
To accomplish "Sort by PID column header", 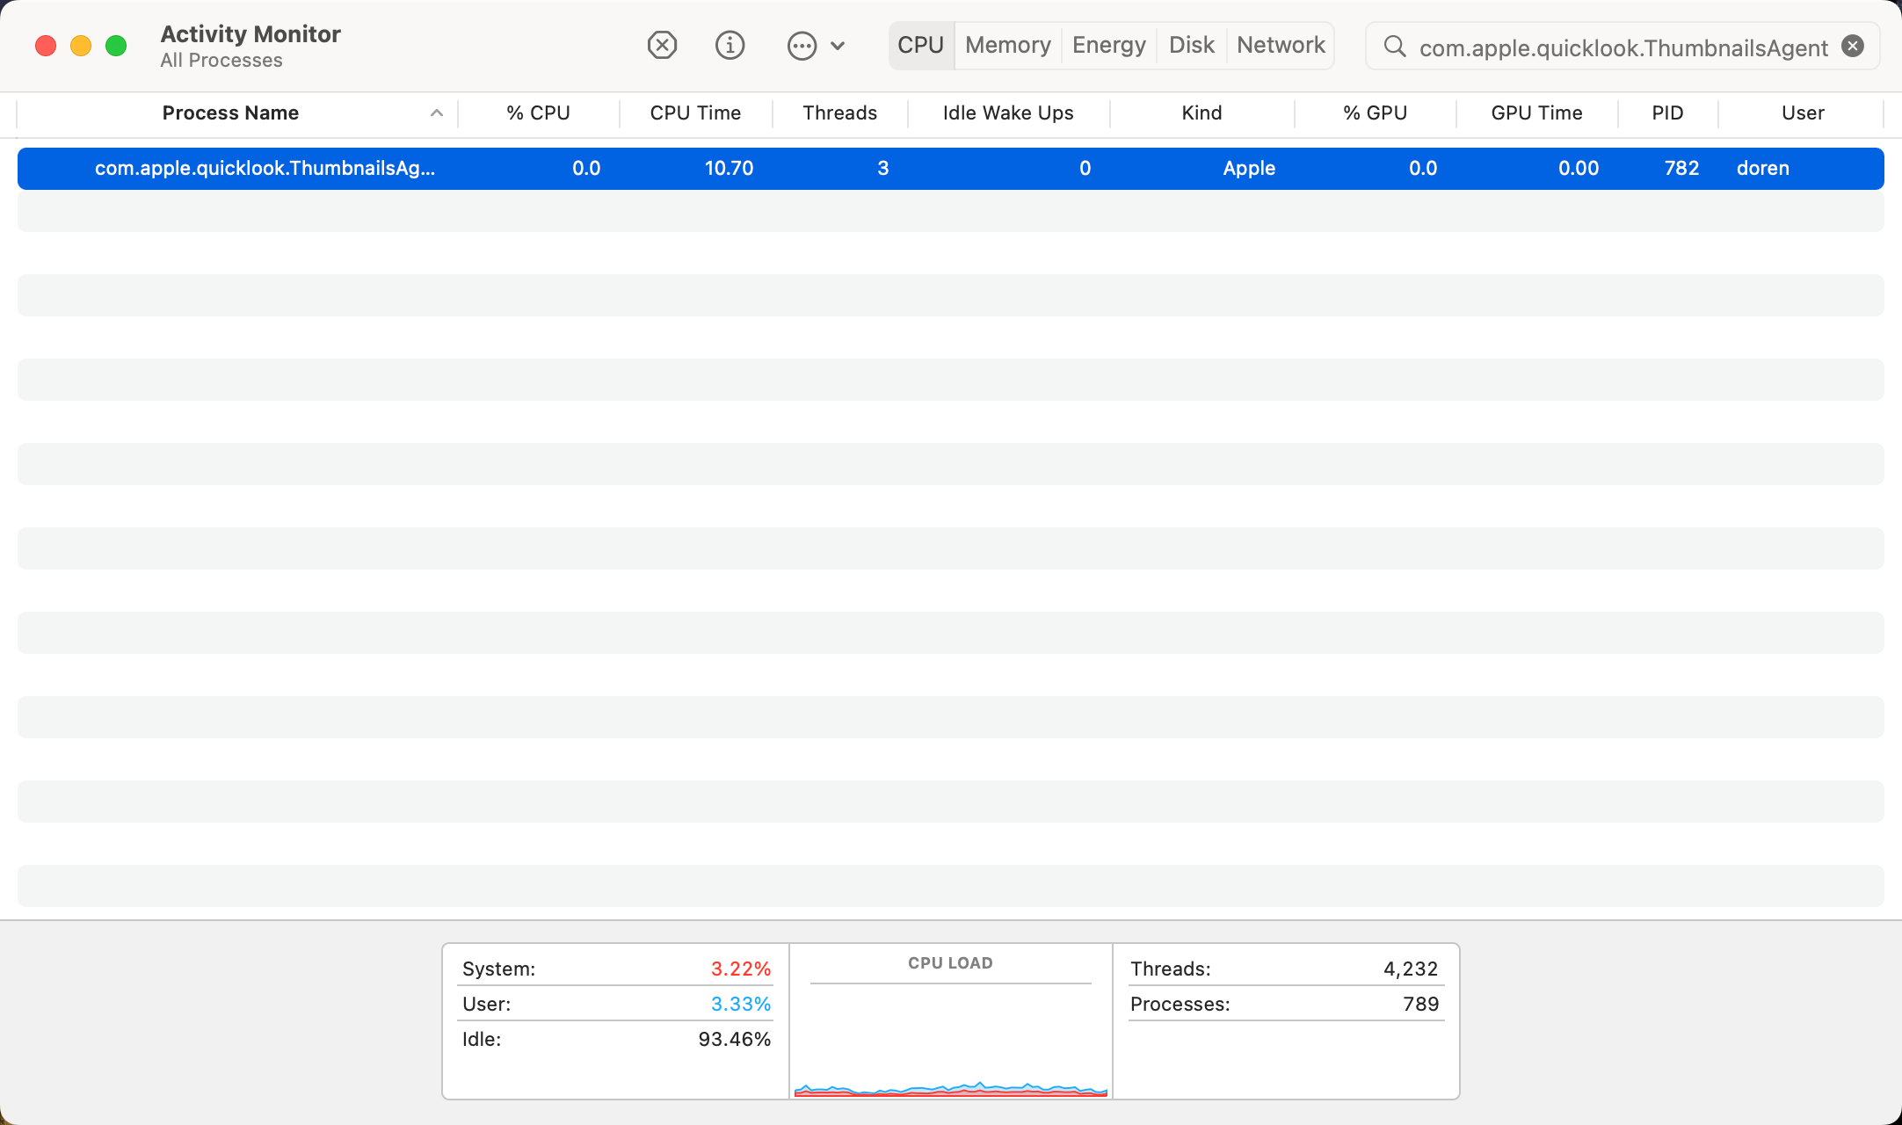I will pyautogui.click(x=1667, y=112).
